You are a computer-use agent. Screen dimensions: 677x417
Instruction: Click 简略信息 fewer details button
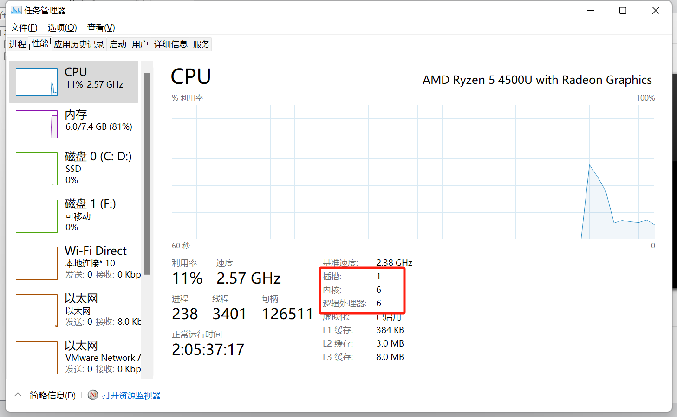[52, 395]
